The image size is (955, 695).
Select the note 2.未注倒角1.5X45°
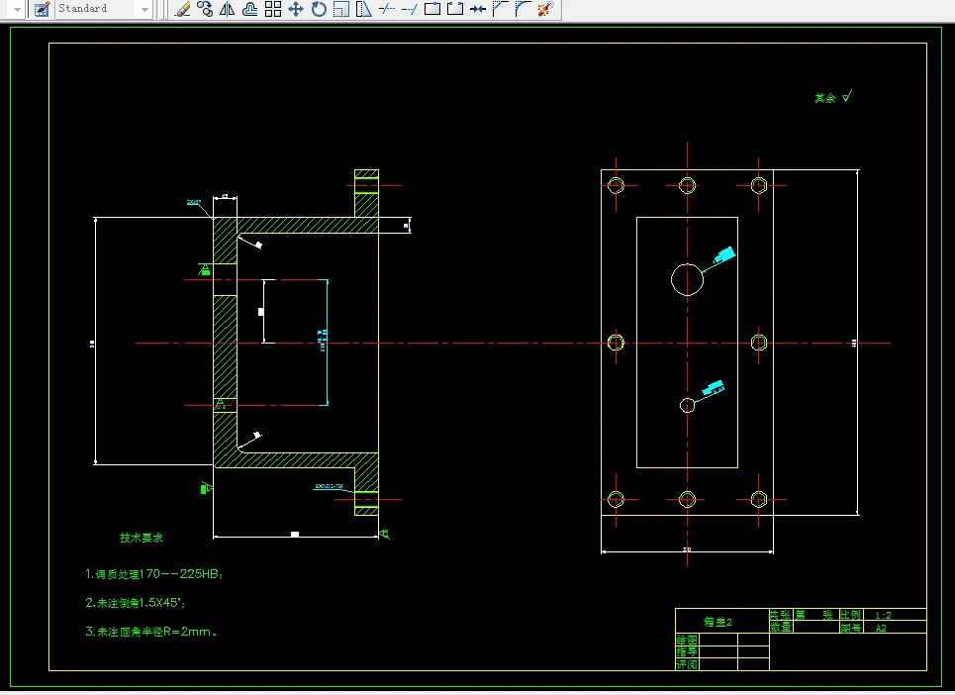coord(136,603)
